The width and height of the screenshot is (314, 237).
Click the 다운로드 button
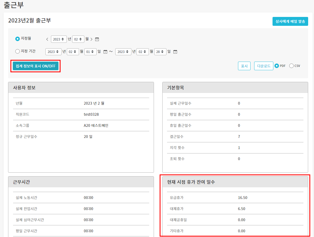point(263,66)
